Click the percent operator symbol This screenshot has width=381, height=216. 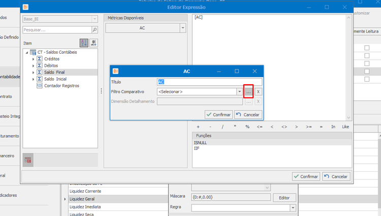click(247, 127)
